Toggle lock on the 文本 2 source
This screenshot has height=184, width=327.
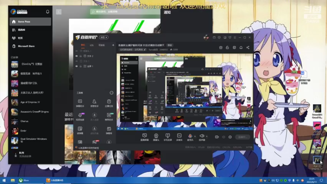(81, 56)
